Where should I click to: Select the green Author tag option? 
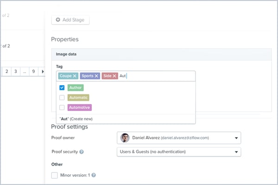76,87
